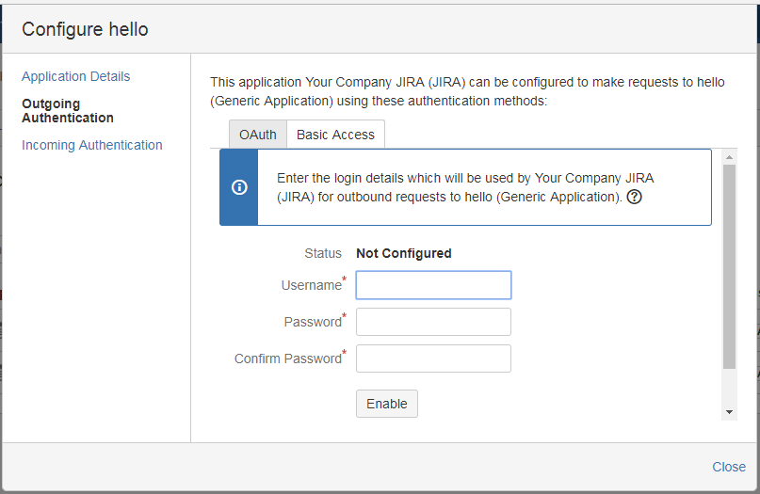Switch to the OAuth tab

click(258, 135)
